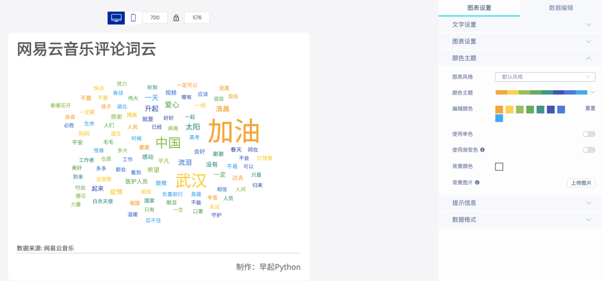The image size is (602, 281).
Task: Expand the 提示信息 section
Action: pyautogui.click(x=520, y=203)
